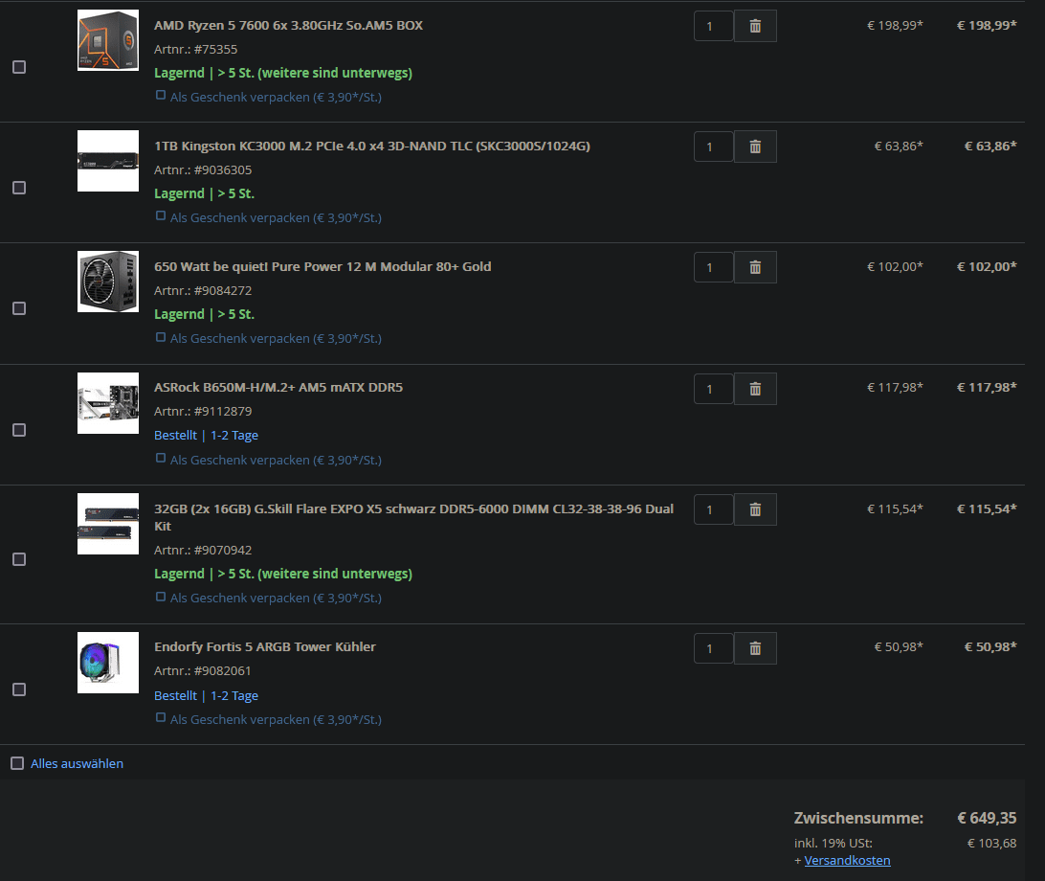Click bold total price € 102,00*
The image size is (1045, 881).
(987, 267)
